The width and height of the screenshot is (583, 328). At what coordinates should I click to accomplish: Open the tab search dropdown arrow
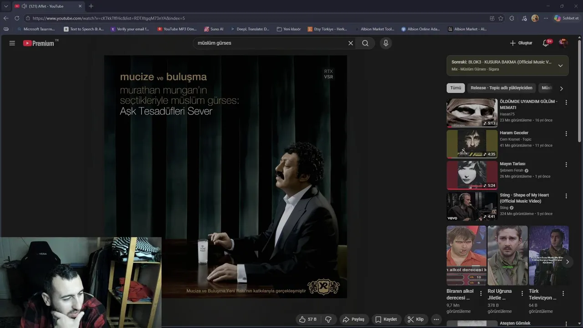(6, 6)
